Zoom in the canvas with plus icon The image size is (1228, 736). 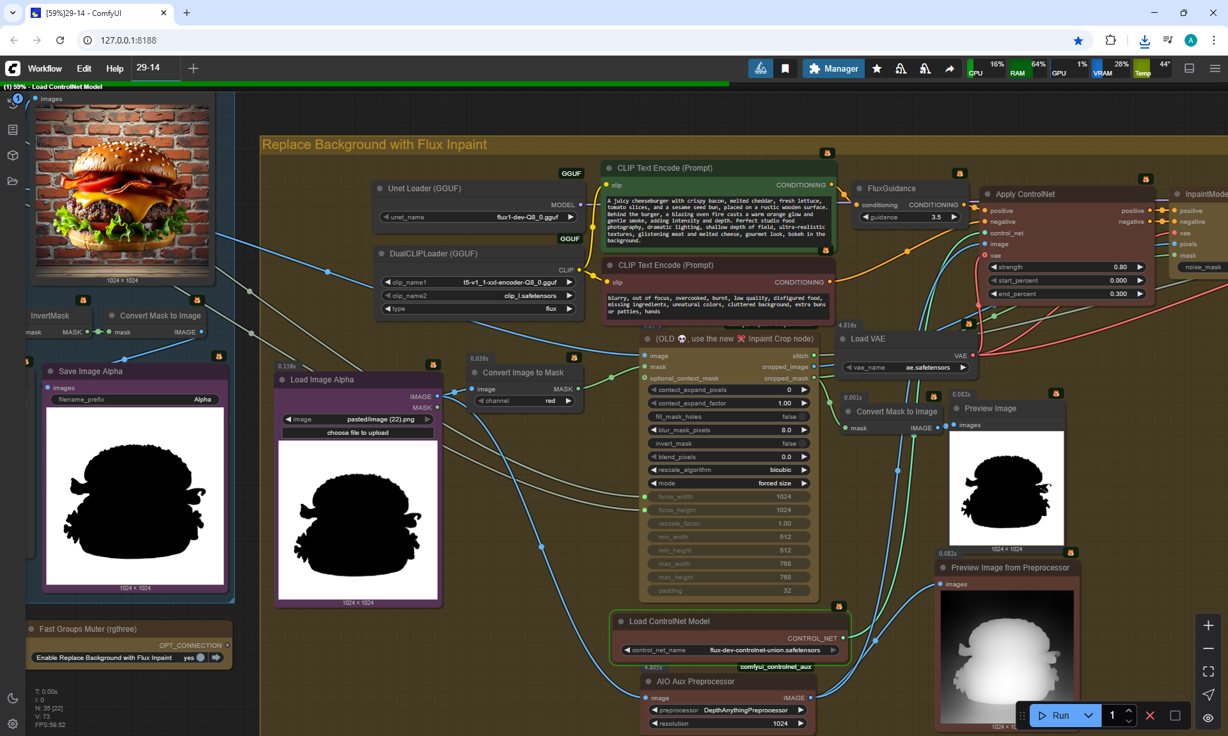coord(1208,625)
